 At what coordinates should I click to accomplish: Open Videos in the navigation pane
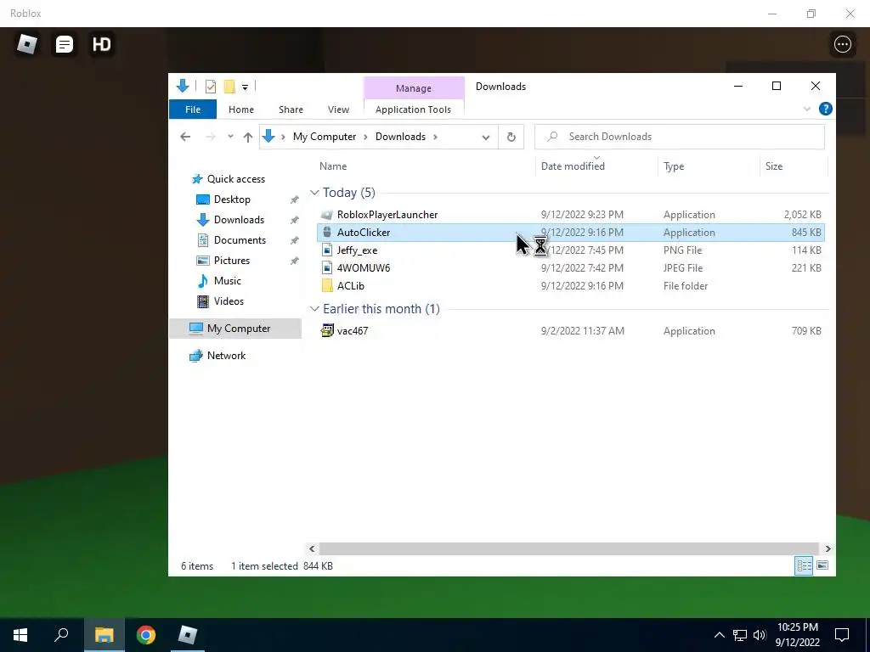point(229,301)
